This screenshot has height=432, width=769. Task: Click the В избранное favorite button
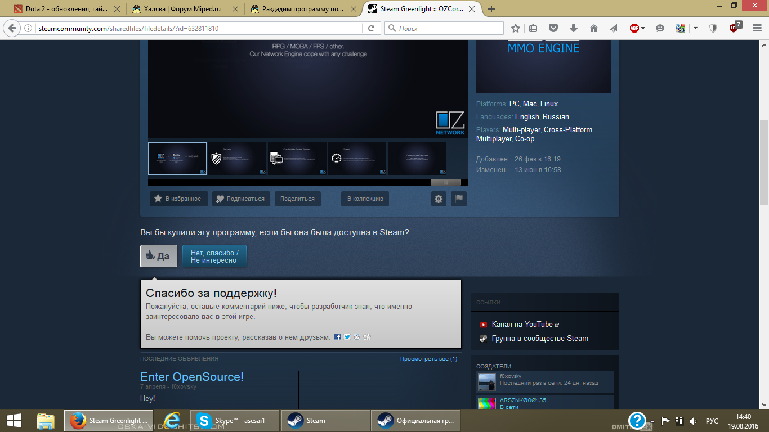[179, 199]
